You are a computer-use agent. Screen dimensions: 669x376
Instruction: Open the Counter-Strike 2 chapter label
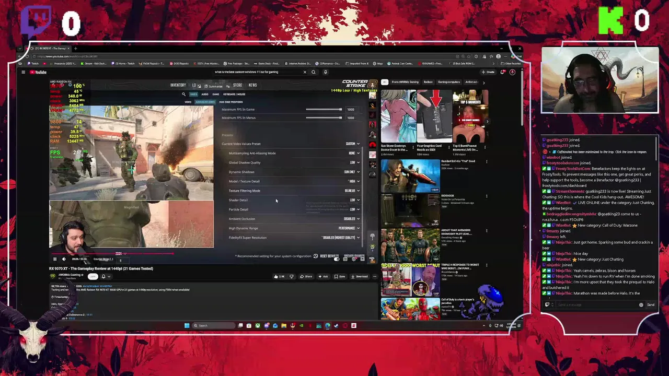pyautogui.click(x=103, y=259)
